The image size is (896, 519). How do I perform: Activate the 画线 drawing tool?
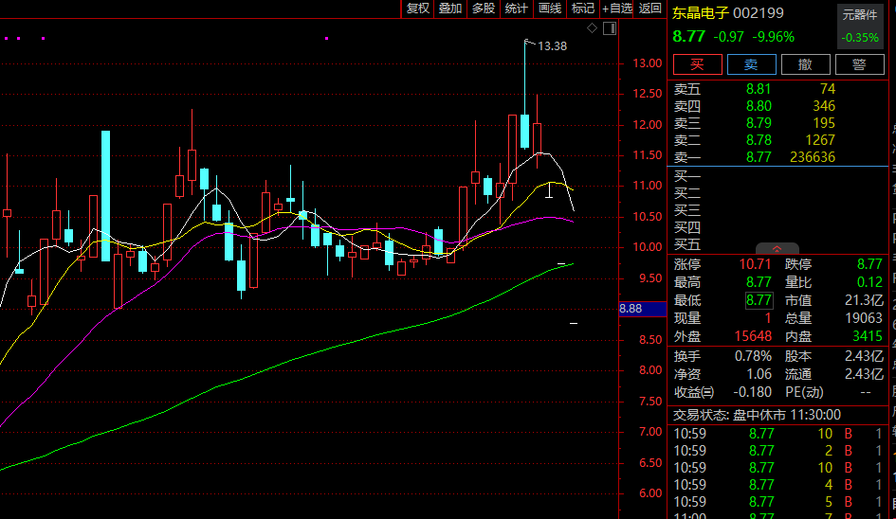[x=550, y=9]
